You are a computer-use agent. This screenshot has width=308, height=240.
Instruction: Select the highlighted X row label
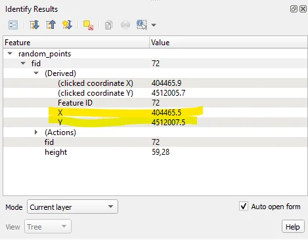click(60, 113)
